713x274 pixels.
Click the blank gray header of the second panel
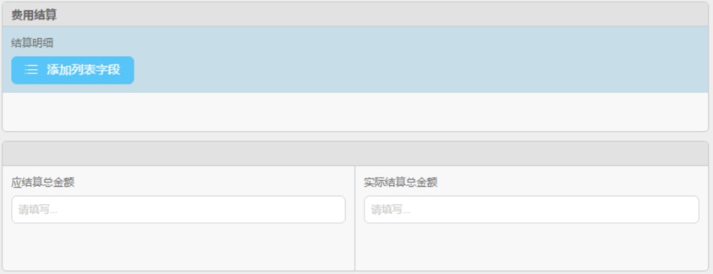pyautogui.click(x=355, y=154)
